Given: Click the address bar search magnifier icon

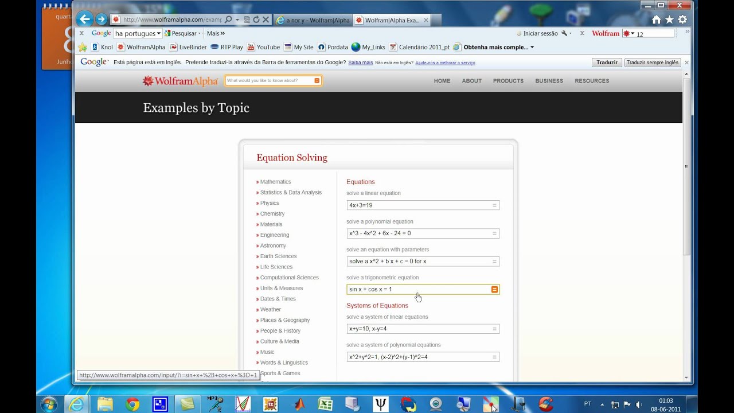Looking at the screenshot, I should (228, 20).
